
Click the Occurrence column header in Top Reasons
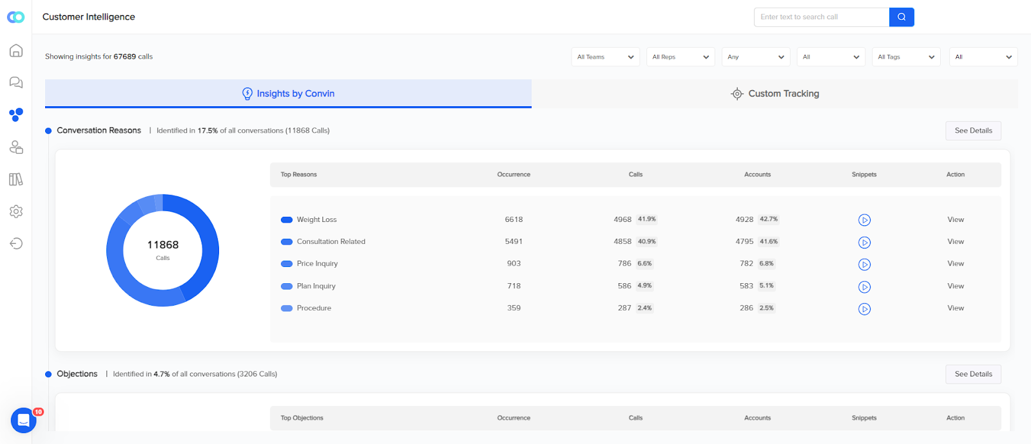(514, 174)
